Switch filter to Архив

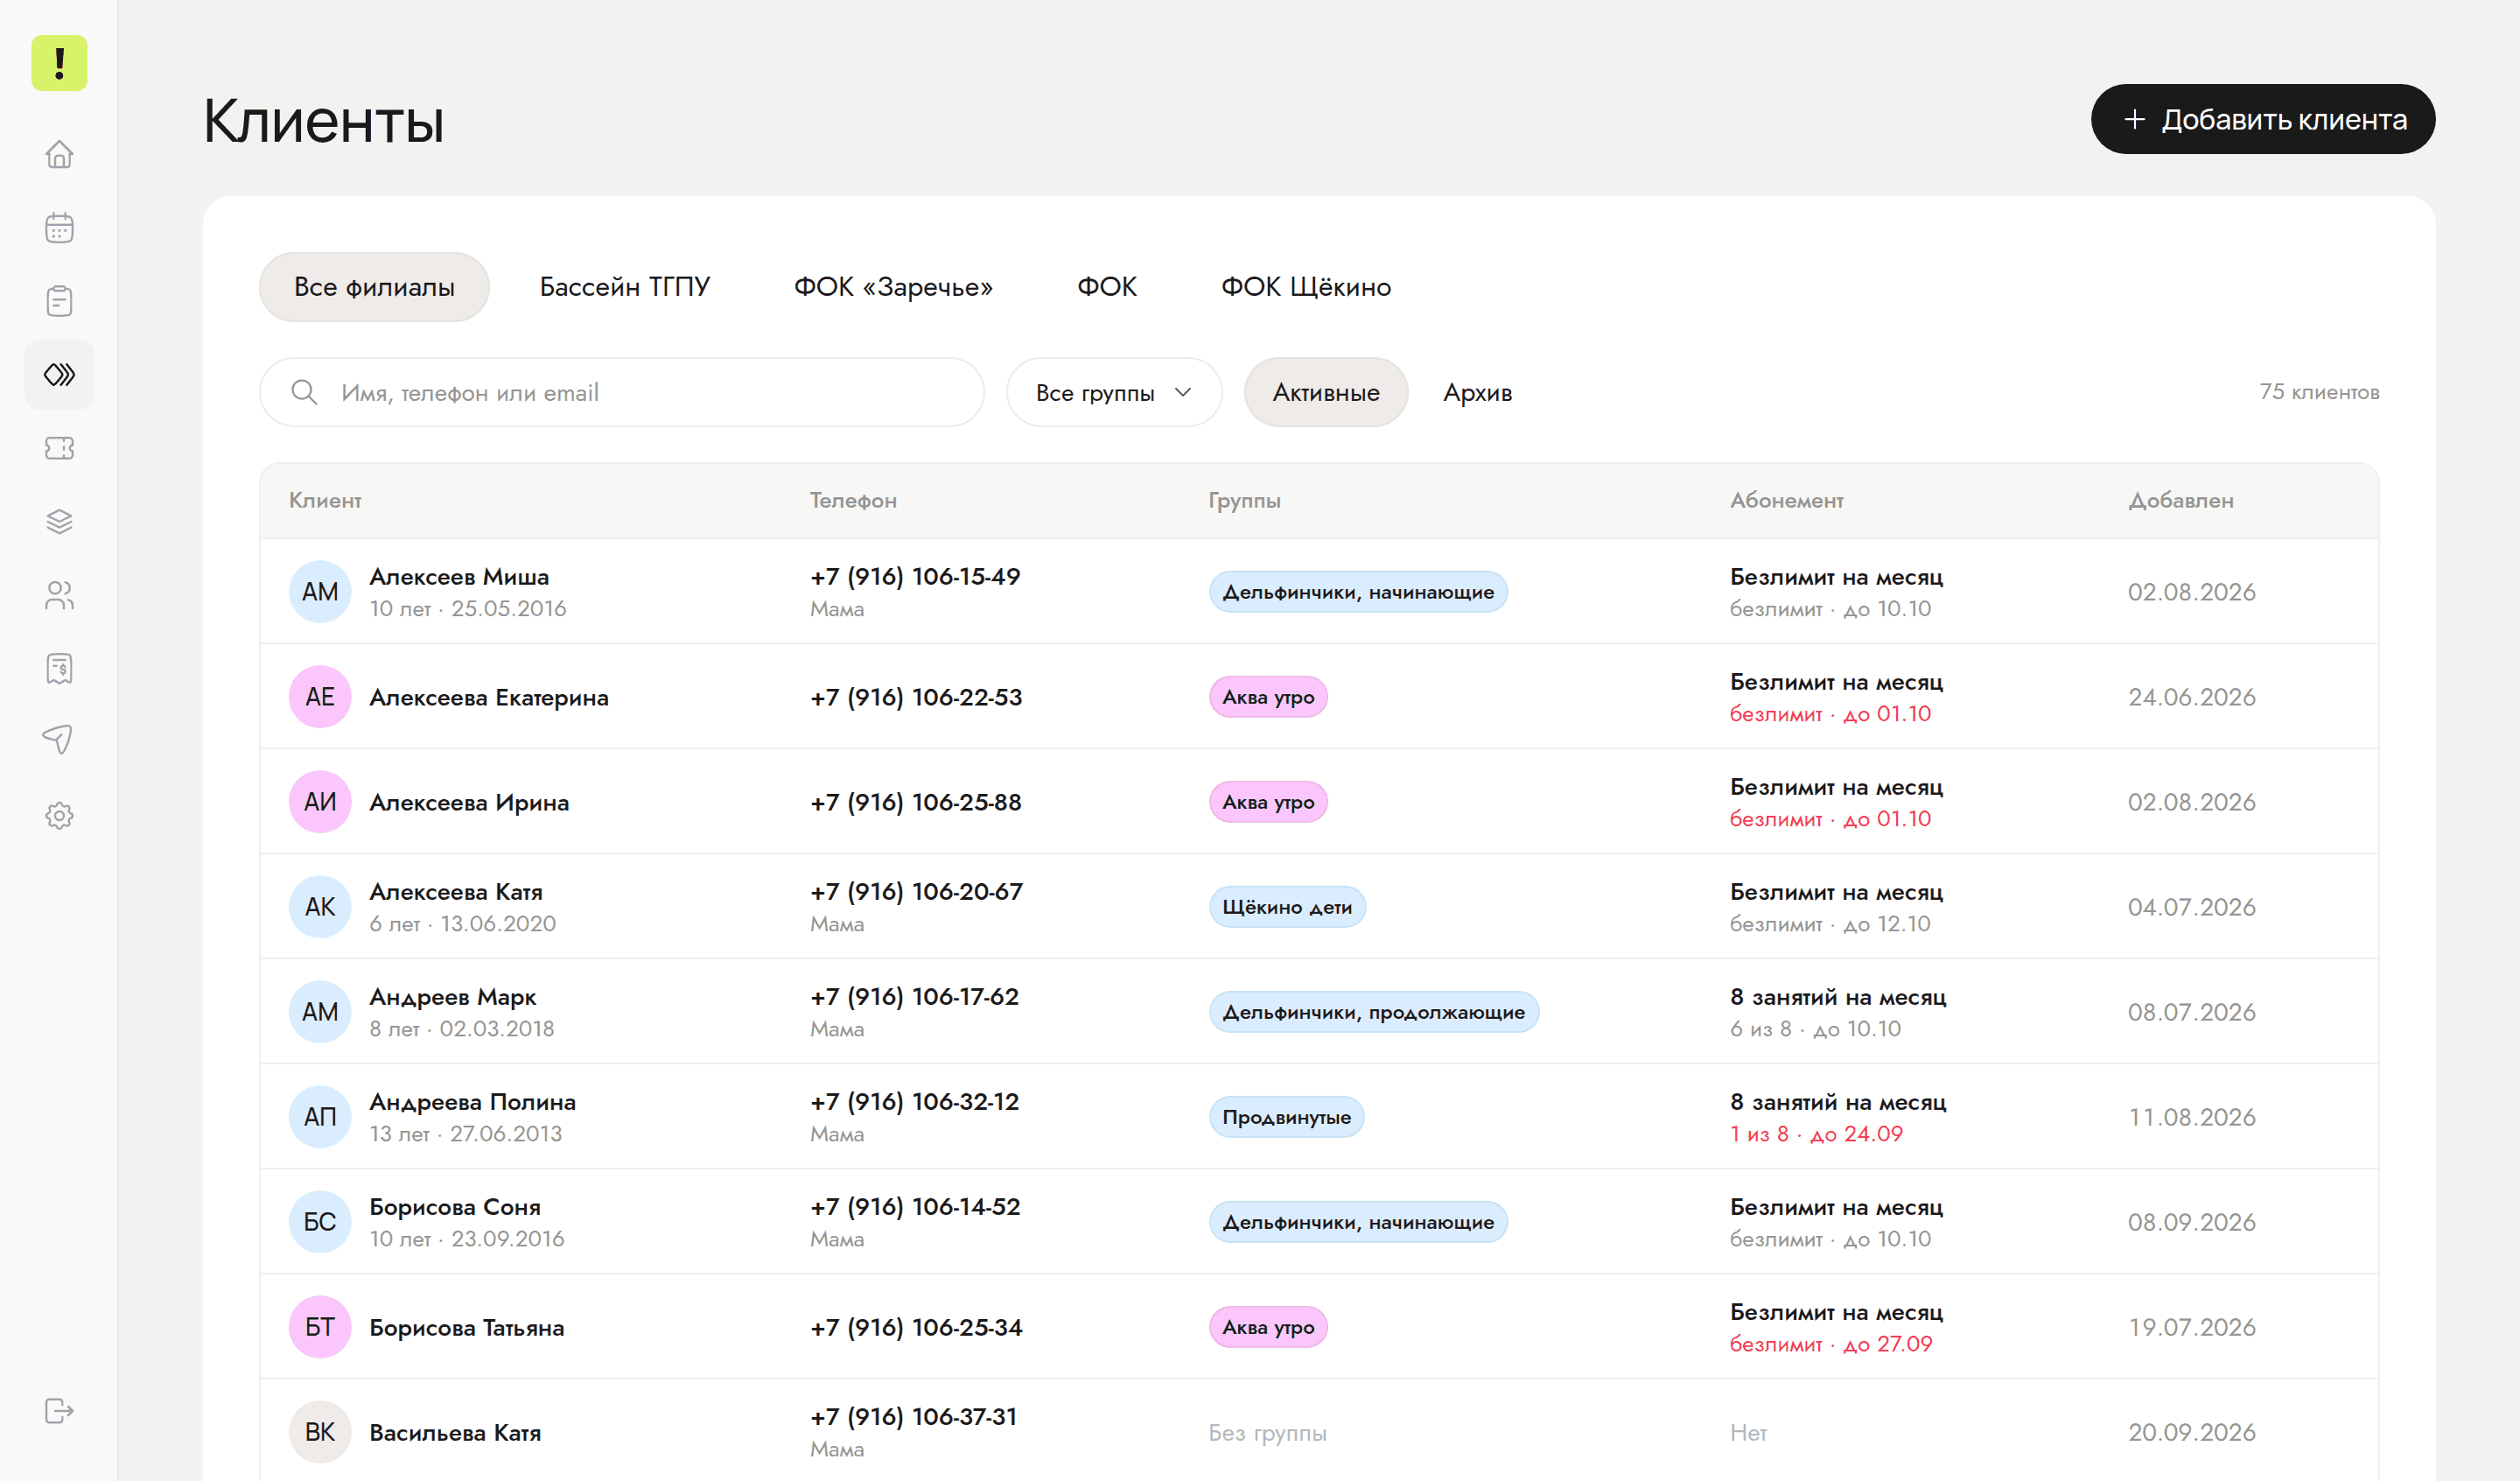(1477, 392)
